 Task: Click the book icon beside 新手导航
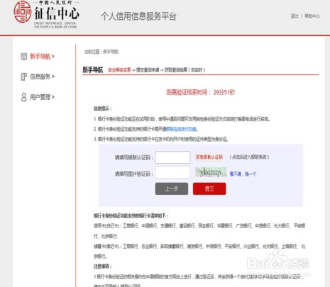(x=23, y=57)
